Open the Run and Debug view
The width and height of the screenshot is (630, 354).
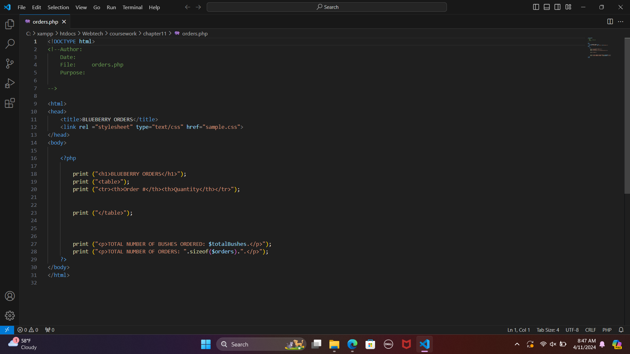[x=10, y=83]
